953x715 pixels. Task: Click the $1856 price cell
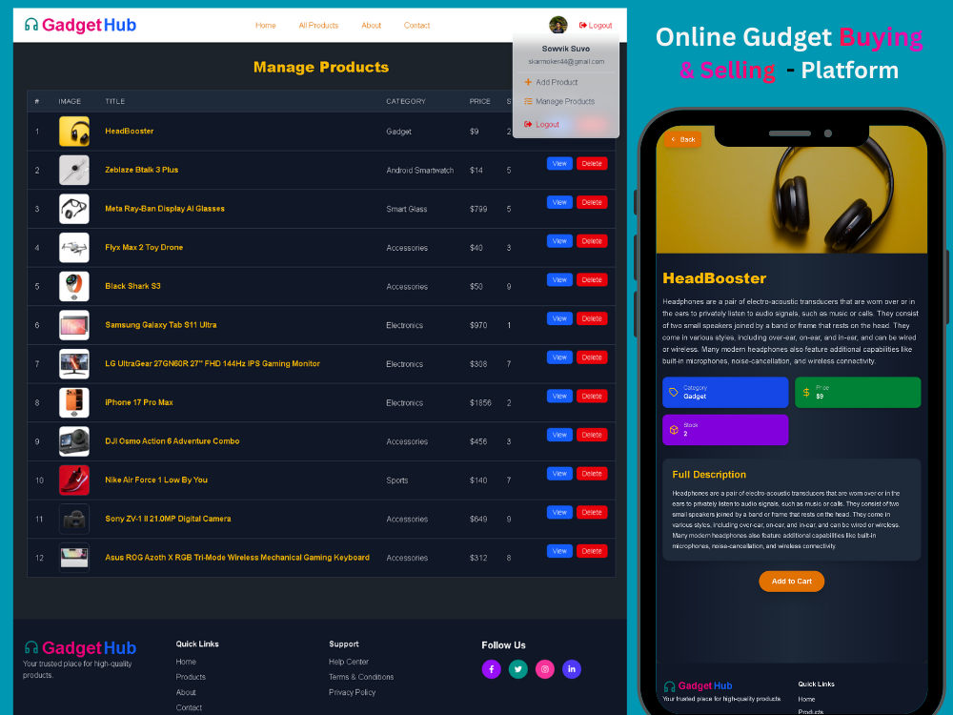coord(480,402)
